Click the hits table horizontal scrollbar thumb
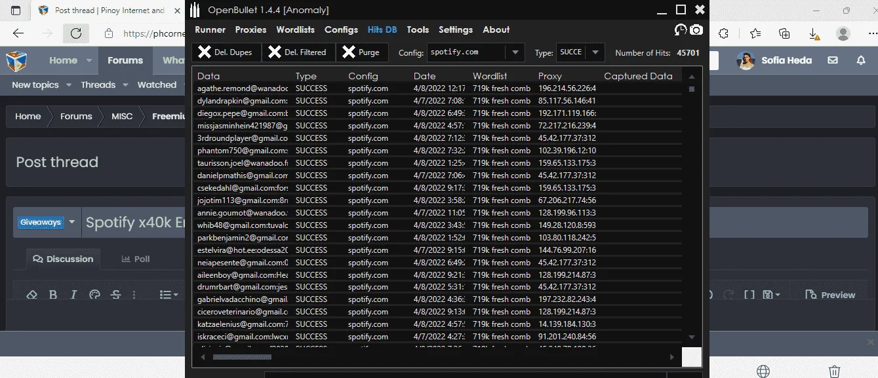The width and height of the screenshot is (878, 378). click(x=242, y=357)
